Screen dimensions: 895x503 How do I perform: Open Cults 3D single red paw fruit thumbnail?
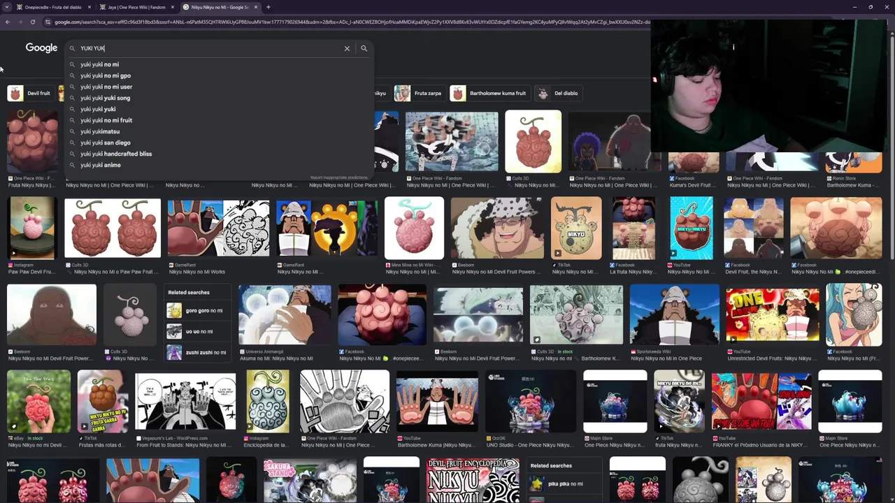[x=533, y=141]
